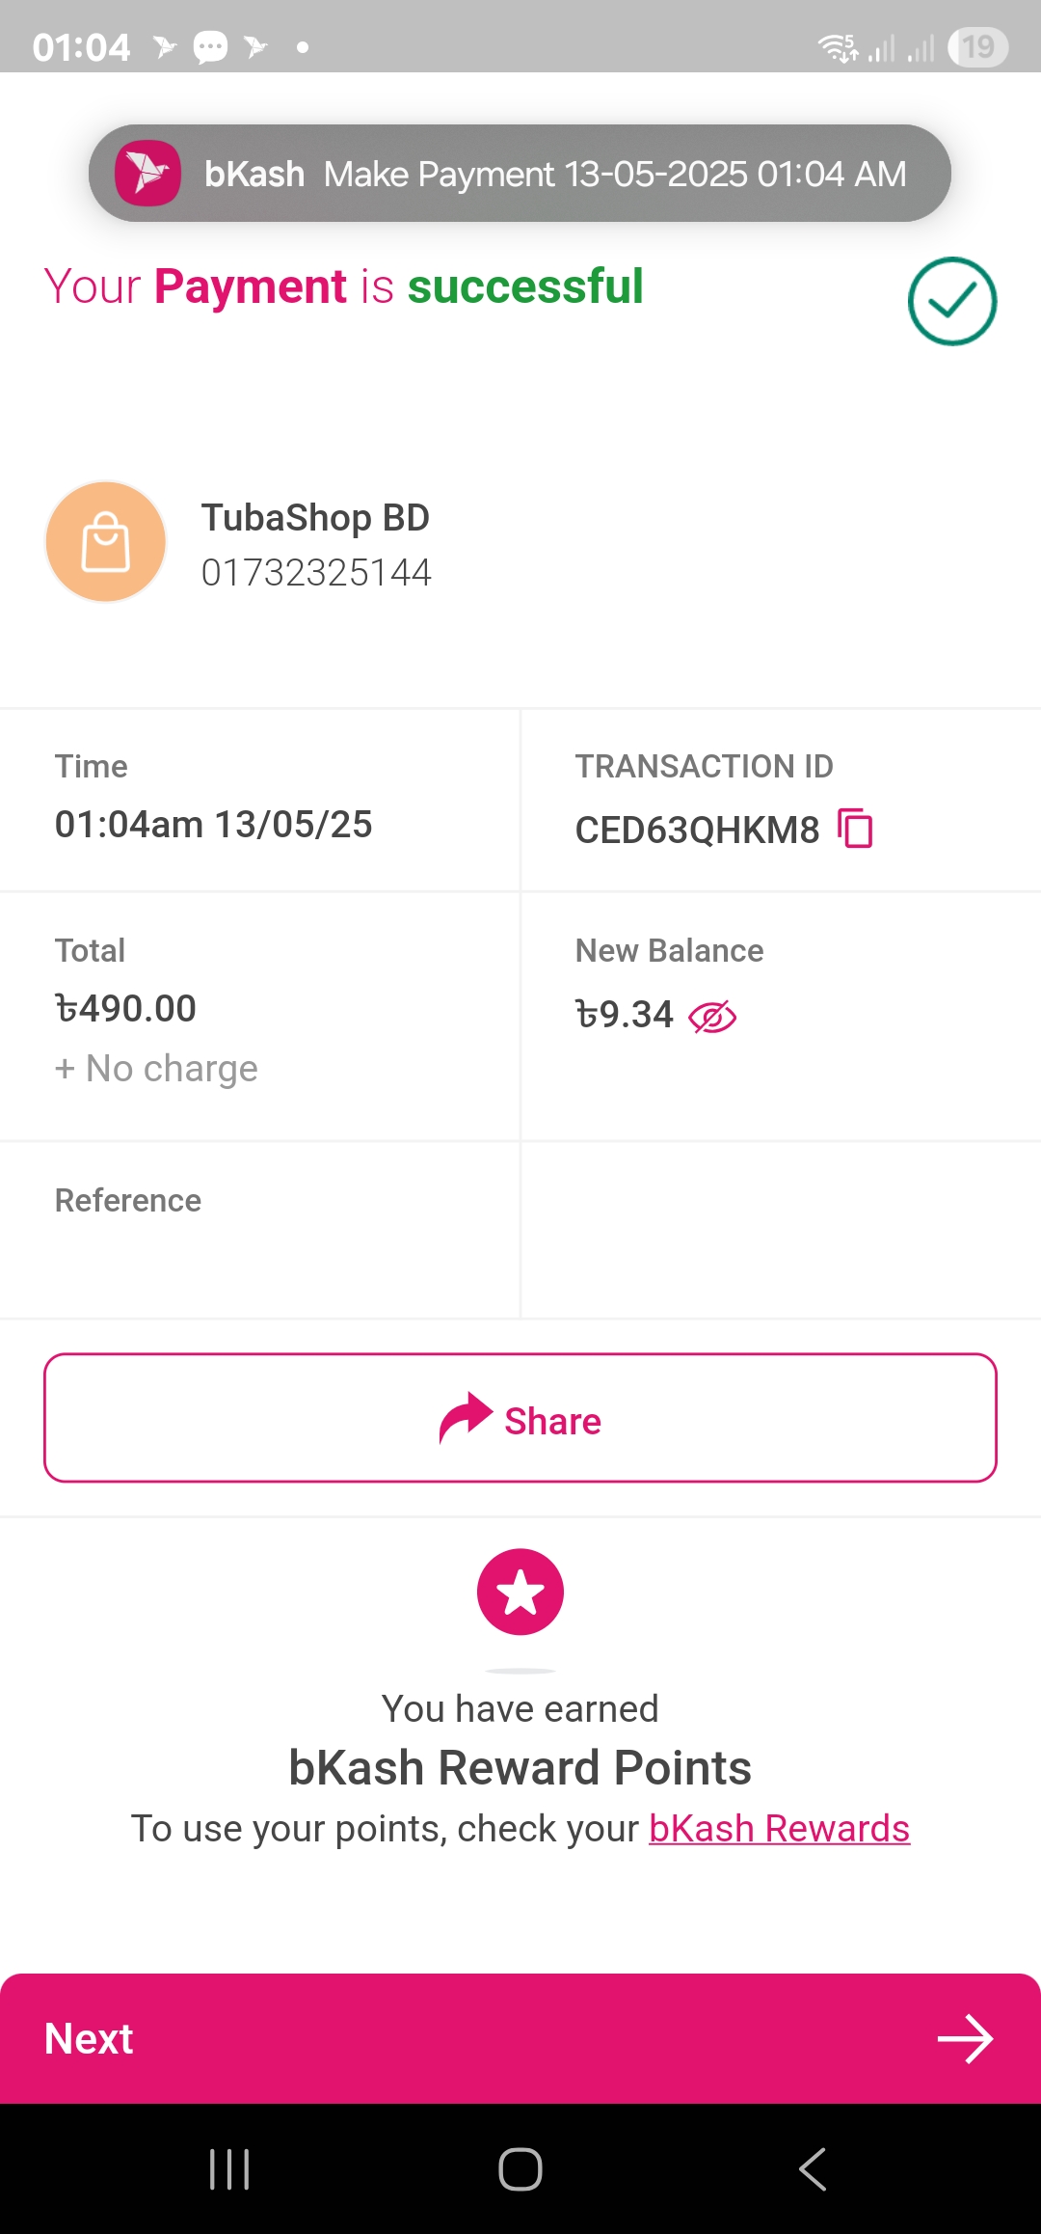This screenshot has width=1041, height=2234.
Task: Open the bKash Rewards link
Action: [779, 1829]
